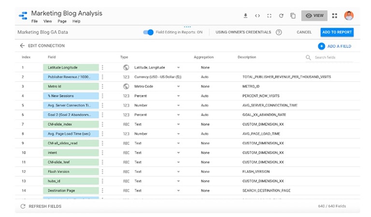Viewport: 371px width, 217px height.
Task: Toggle Field Editing in Reports switch
Action: [148, 32]
